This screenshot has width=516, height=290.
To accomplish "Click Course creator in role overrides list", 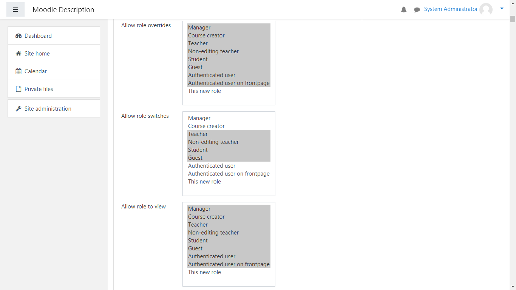I will pos(206,35).
